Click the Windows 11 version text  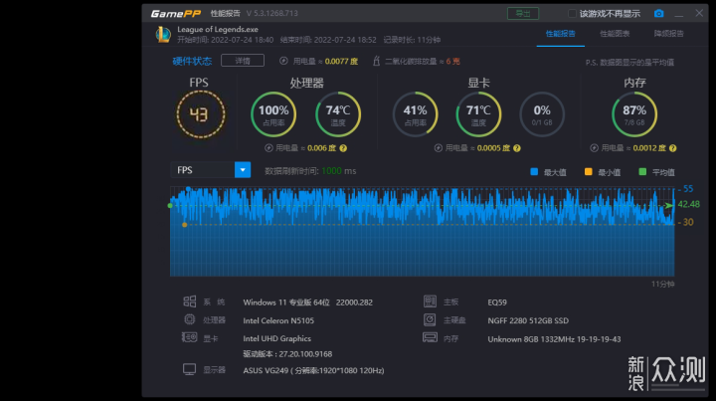coord(307,302)
